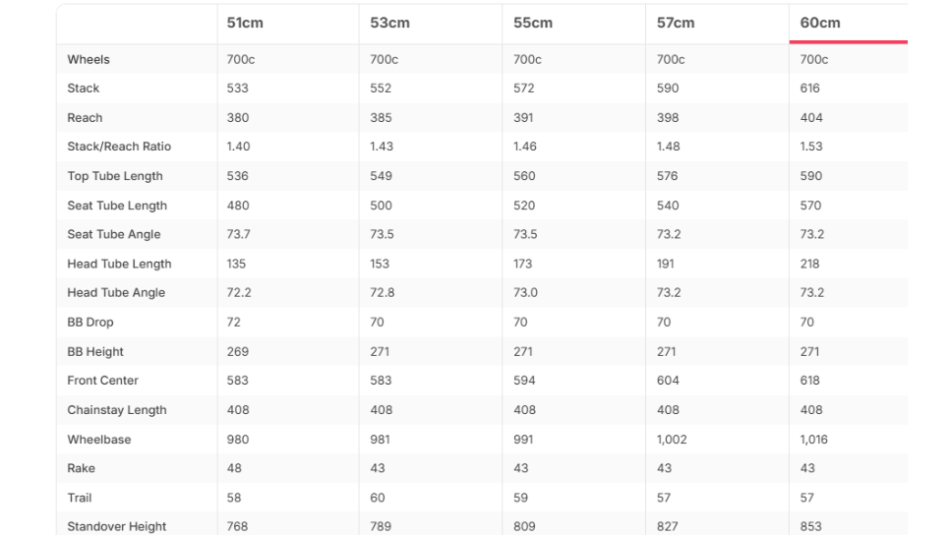The height and width of the screenshot is (535, 950).
Task: Select the 57cm size column header
Action: click(676, 23)
